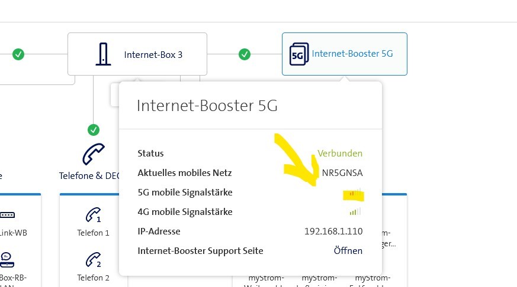The image size is (517, 287).
Task: Select the Telefon 1 handset icon
Action: (x=93, y=215)
